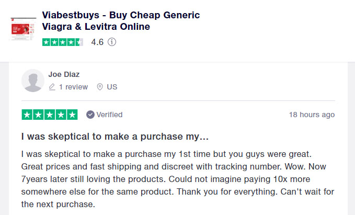Screen dimensions: 355x215
Task: Click the Viabestbuys company logo thumbnail
Action: point(23,29)
